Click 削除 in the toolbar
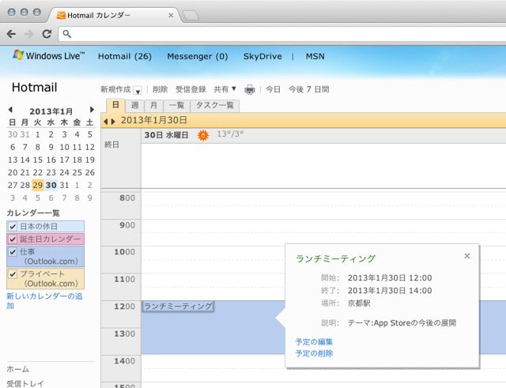The image size is (506, 388). point(160,89)
